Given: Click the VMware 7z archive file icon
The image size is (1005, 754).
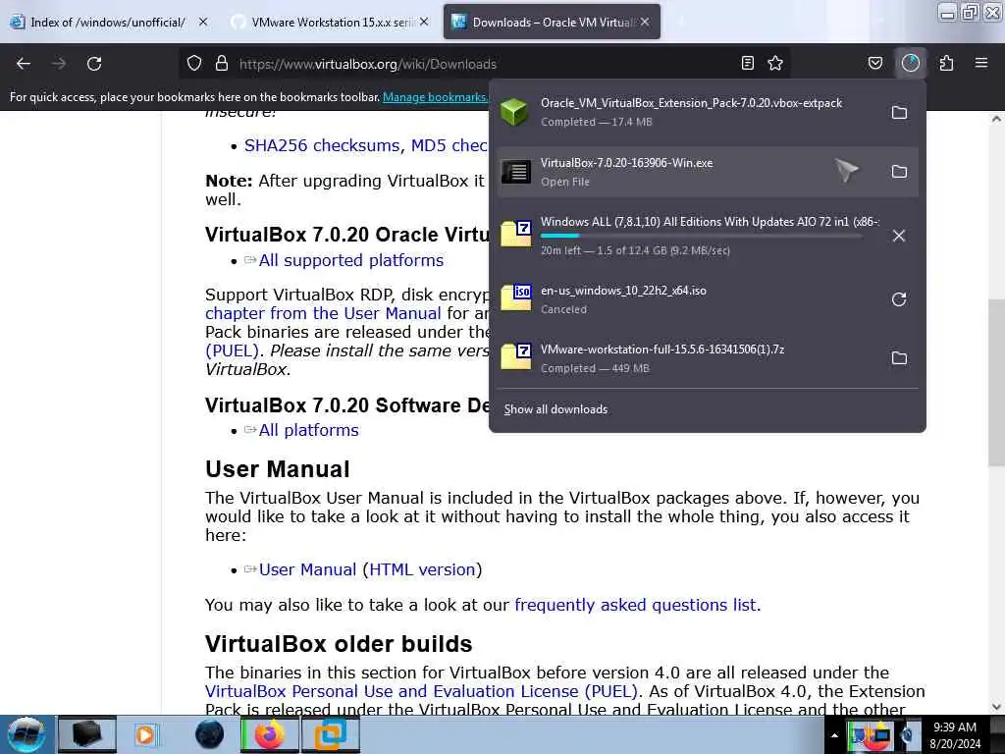Looking at the screenshot, I should pos(516,356).
